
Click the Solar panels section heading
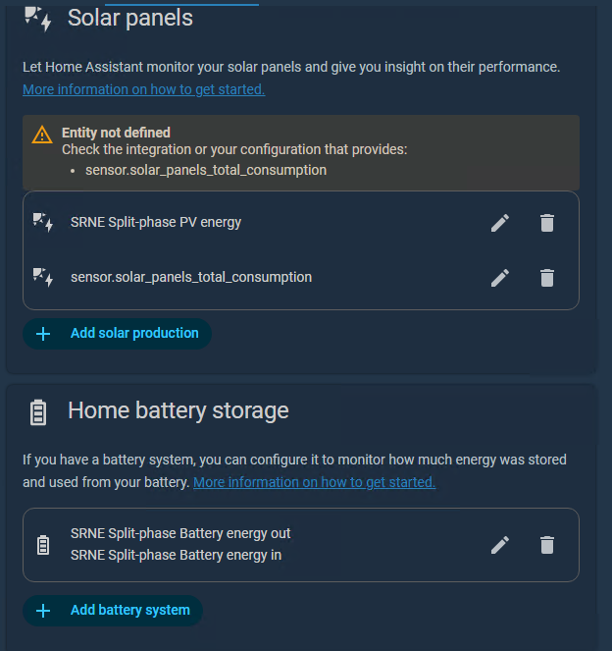(x=130, y=18)
